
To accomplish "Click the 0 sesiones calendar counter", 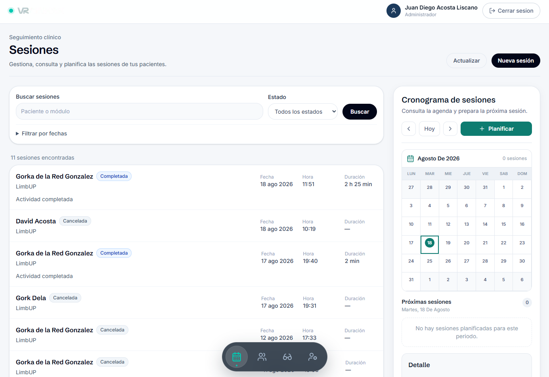I will point(515,158).
